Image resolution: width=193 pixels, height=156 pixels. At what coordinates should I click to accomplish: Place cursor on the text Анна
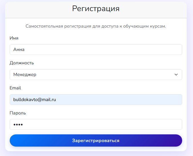tap(19, 50)
